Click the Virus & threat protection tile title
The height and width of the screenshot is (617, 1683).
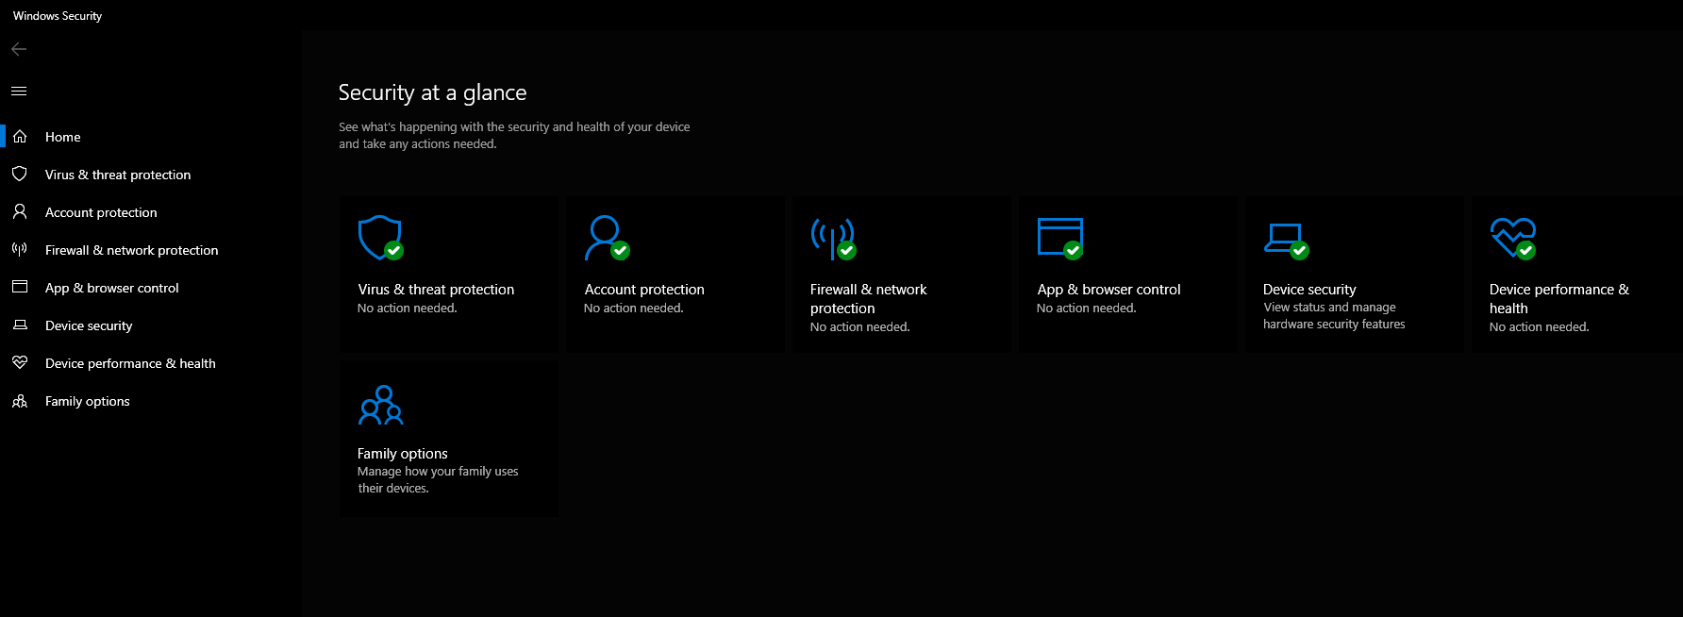click(436, 290)
